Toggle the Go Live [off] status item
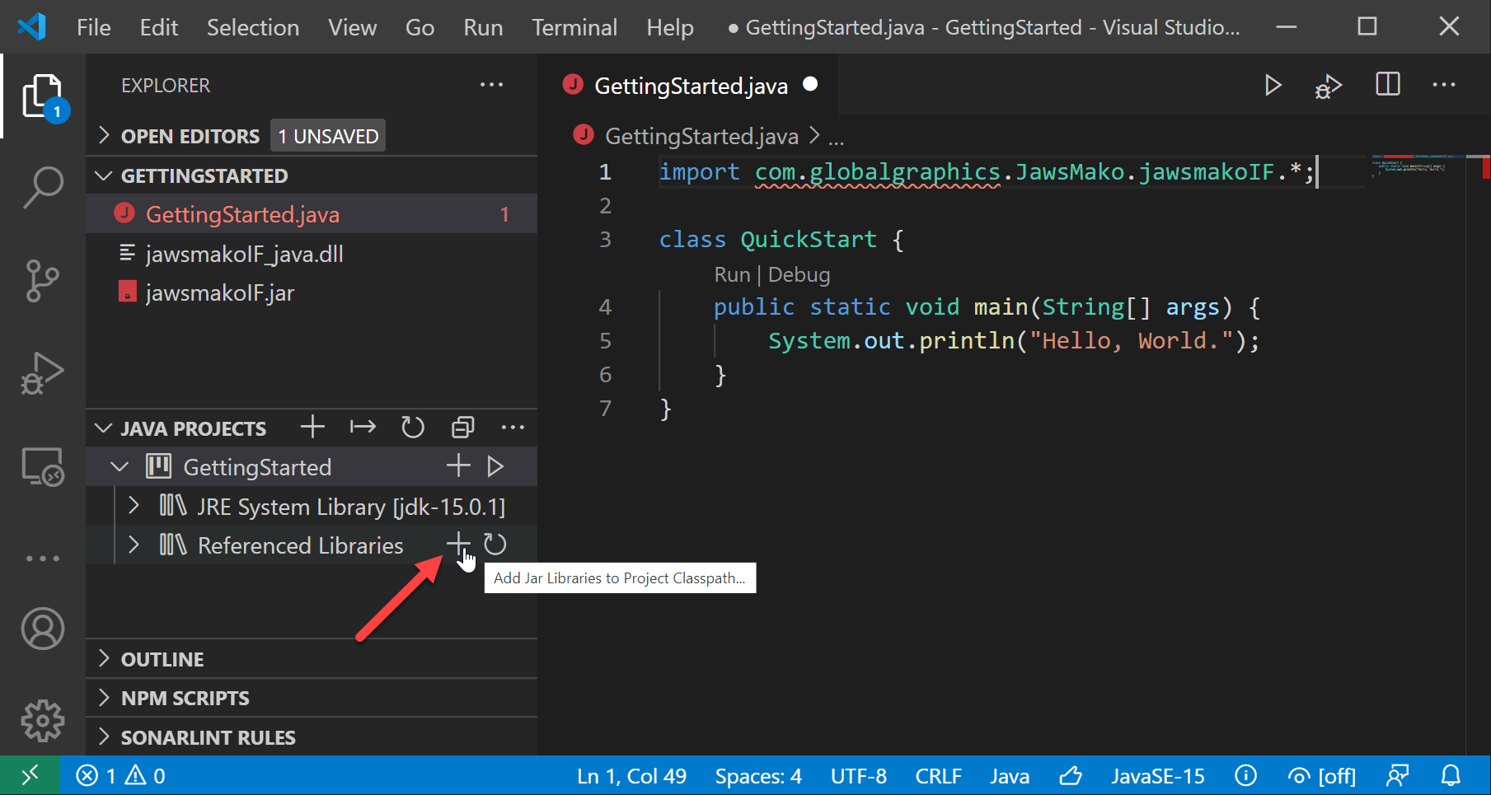The height and width of the screenshot is (795, 1491). (x=1322, y=776)
